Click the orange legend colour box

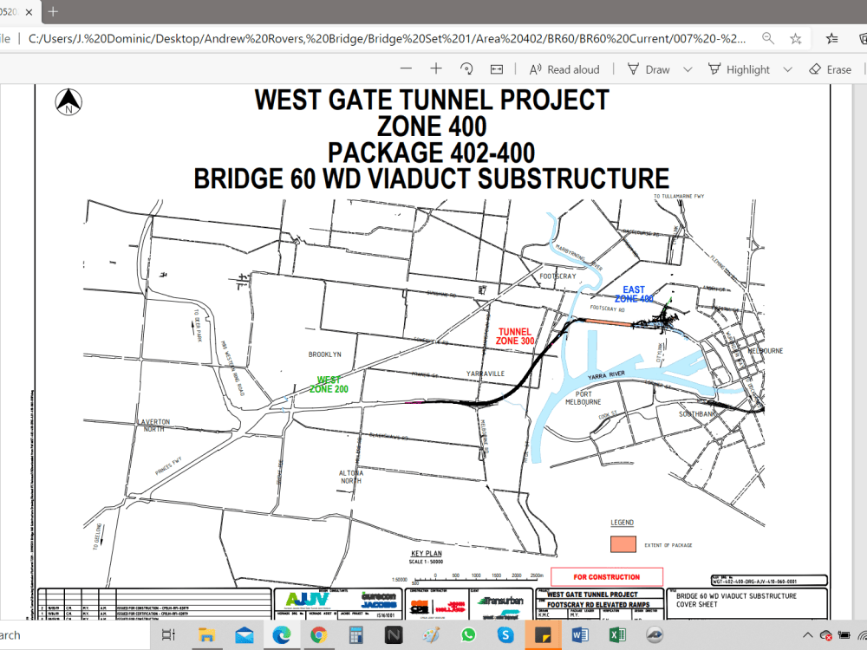[623, 544]
